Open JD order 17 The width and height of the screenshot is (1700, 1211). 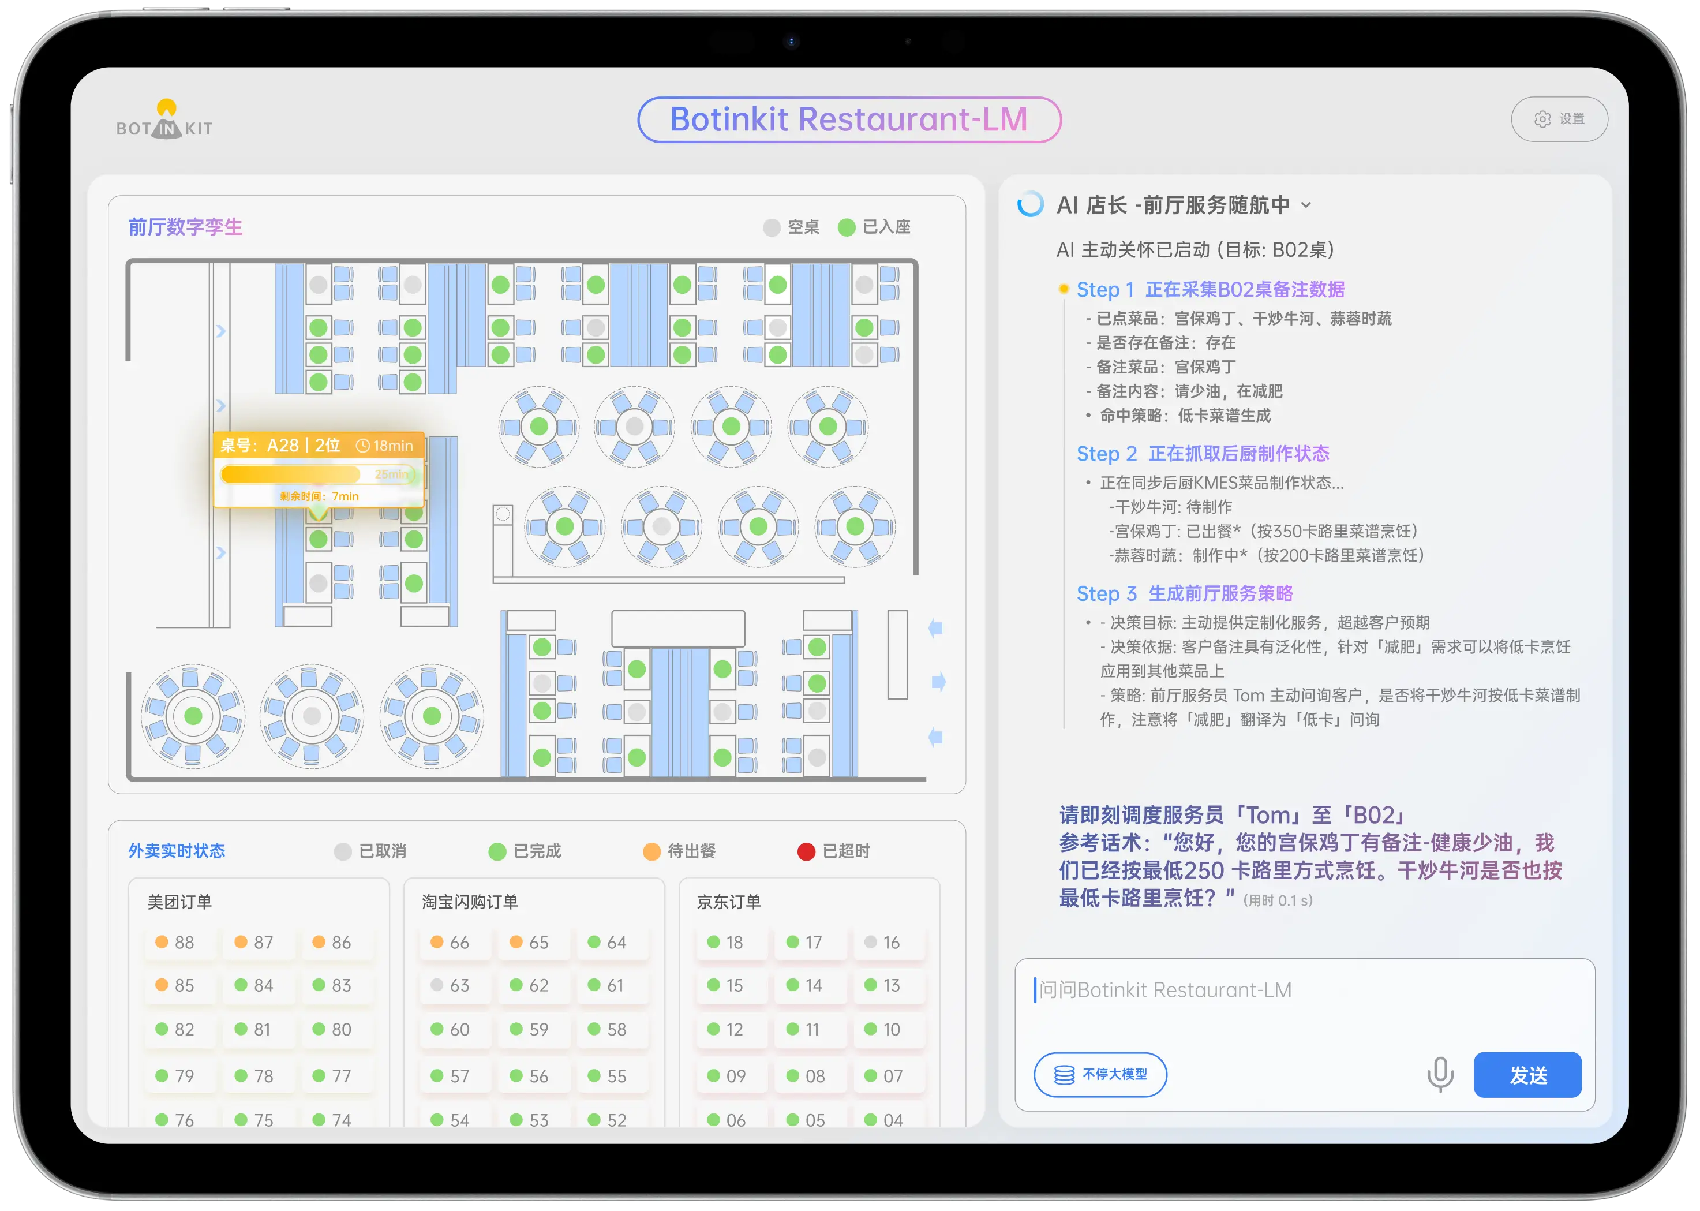(811, 943)
